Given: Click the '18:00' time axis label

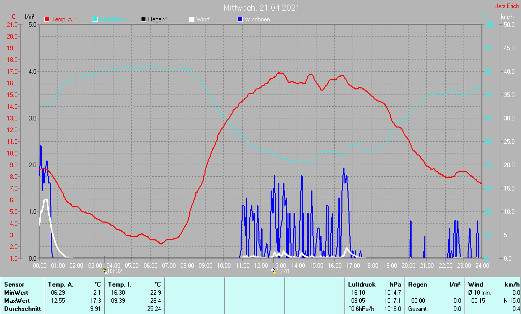Looking at the screenshot, I should tap(371, 266).
